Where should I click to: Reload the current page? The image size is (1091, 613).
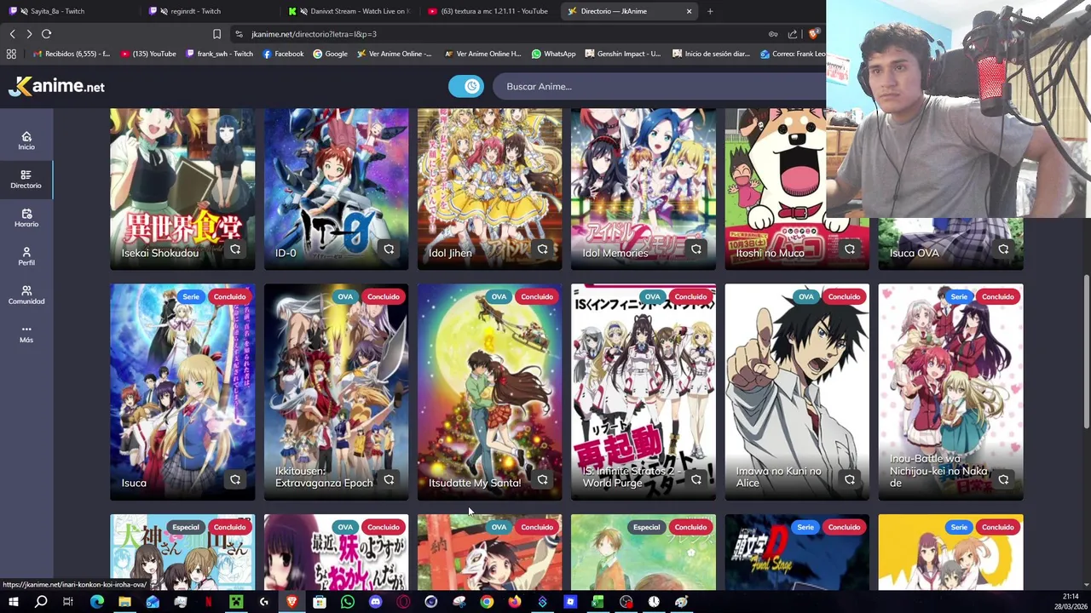coord(47,34)
